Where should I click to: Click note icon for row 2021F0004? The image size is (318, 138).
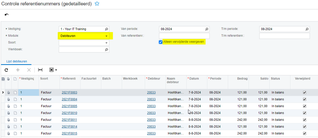[15, 99]
